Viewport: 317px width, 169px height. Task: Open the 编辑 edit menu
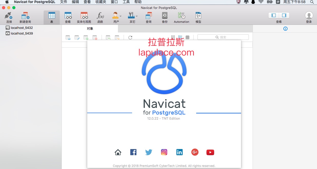pyautogui.click(x=75, y=2)
